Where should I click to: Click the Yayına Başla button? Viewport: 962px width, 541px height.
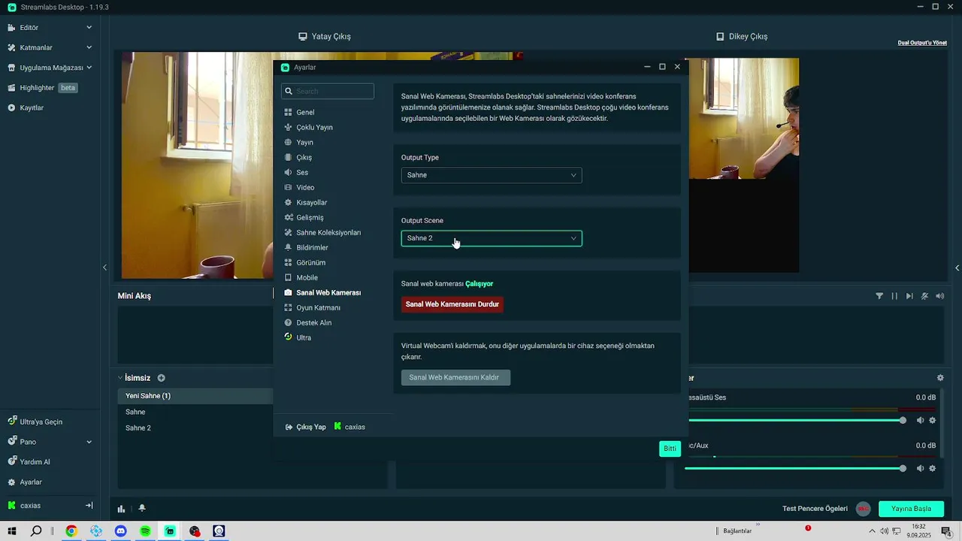click(911, 509)
